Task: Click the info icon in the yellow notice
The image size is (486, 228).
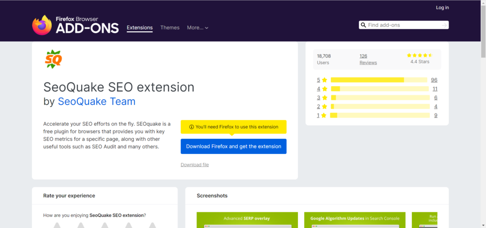Action: pyautogui.click(x=192, y=127)
